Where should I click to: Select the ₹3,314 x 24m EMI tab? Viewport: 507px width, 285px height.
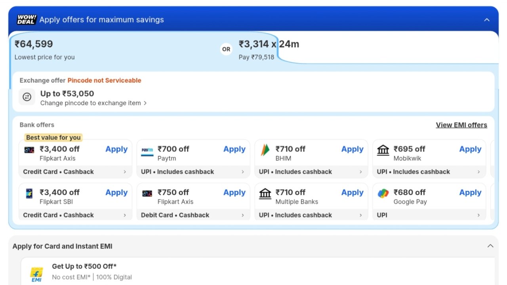pyautogui.click(x=269, y=49)
